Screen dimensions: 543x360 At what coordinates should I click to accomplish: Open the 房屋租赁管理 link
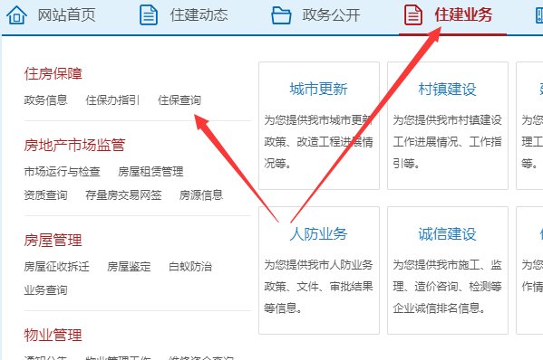(150, 171)
